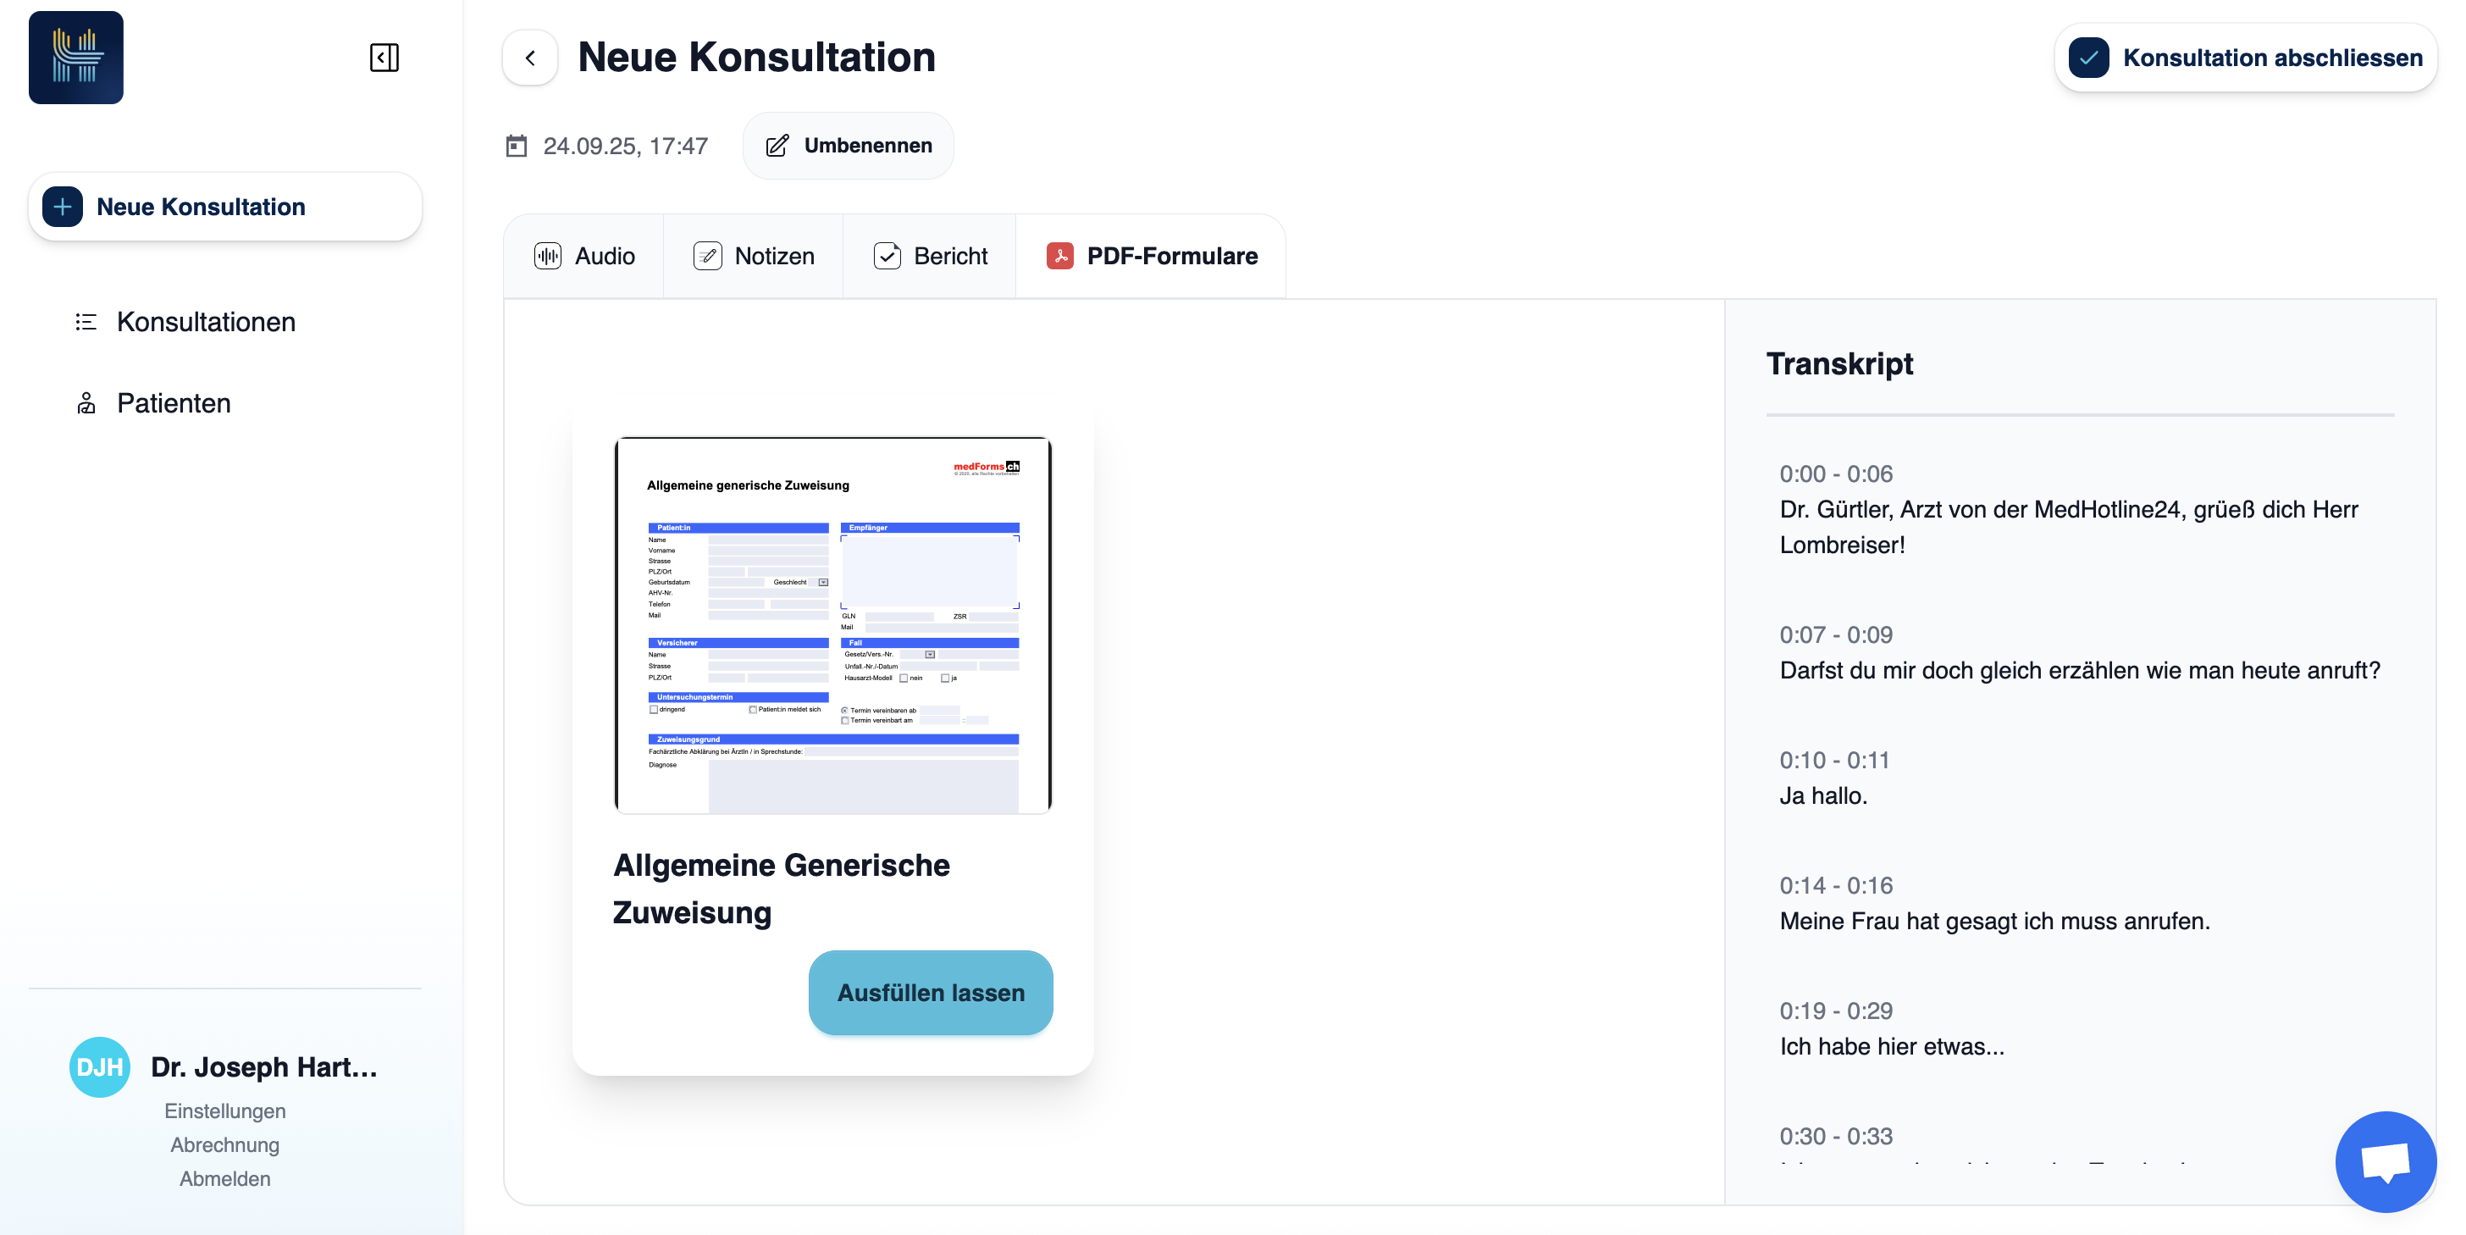The width and height of the screenshot is (2466, 1235).
Task: Click the DJH user avatar
Action: point(100,1066)
